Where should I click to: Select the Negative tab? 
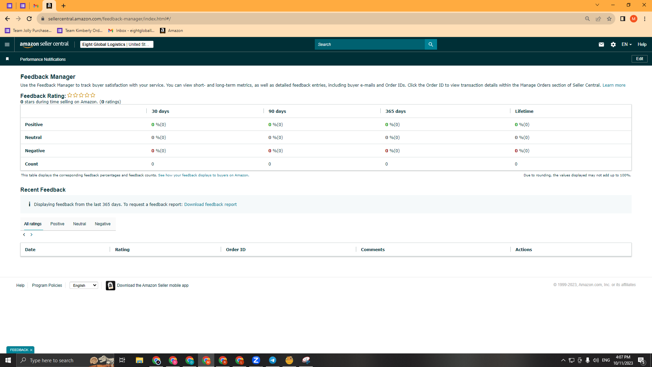(x=103, y=224)
